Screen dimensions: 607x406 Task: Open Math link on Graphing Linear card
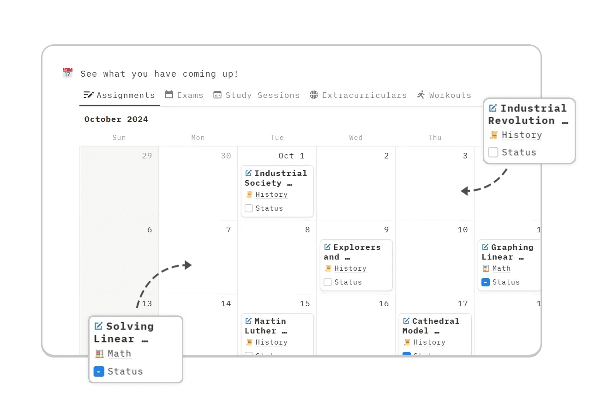[501, 268]
